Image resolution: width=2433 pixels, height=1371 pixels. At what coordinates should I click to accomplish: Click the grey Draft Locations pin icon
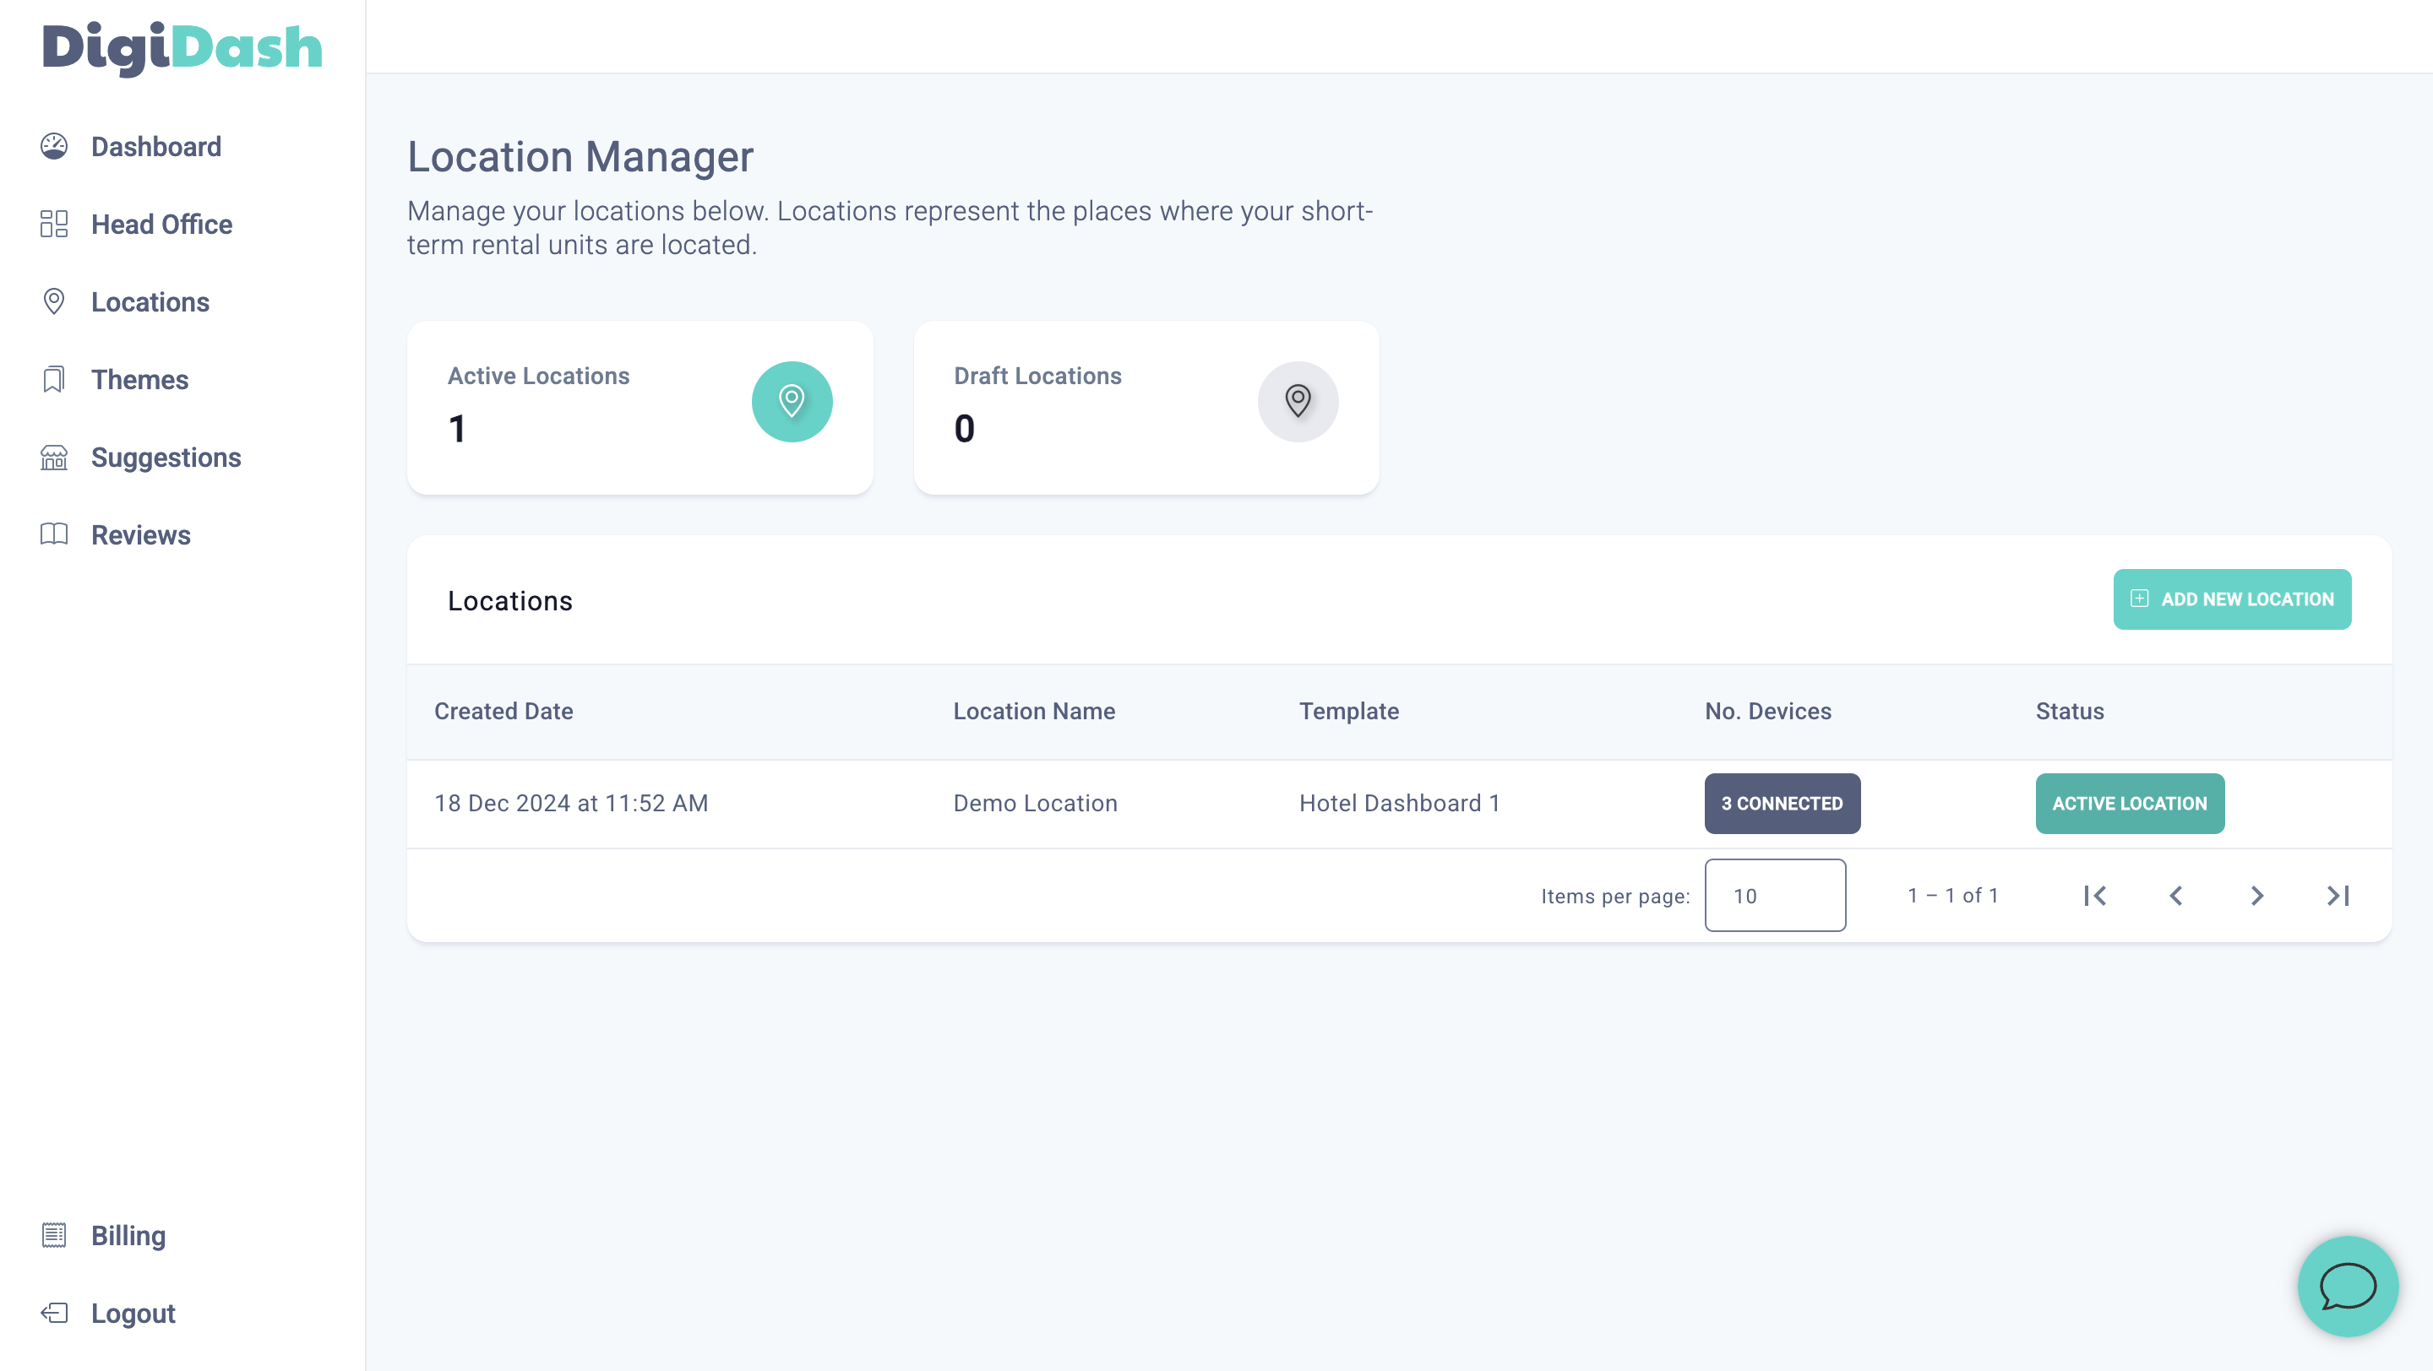[x=1298, y=401]
